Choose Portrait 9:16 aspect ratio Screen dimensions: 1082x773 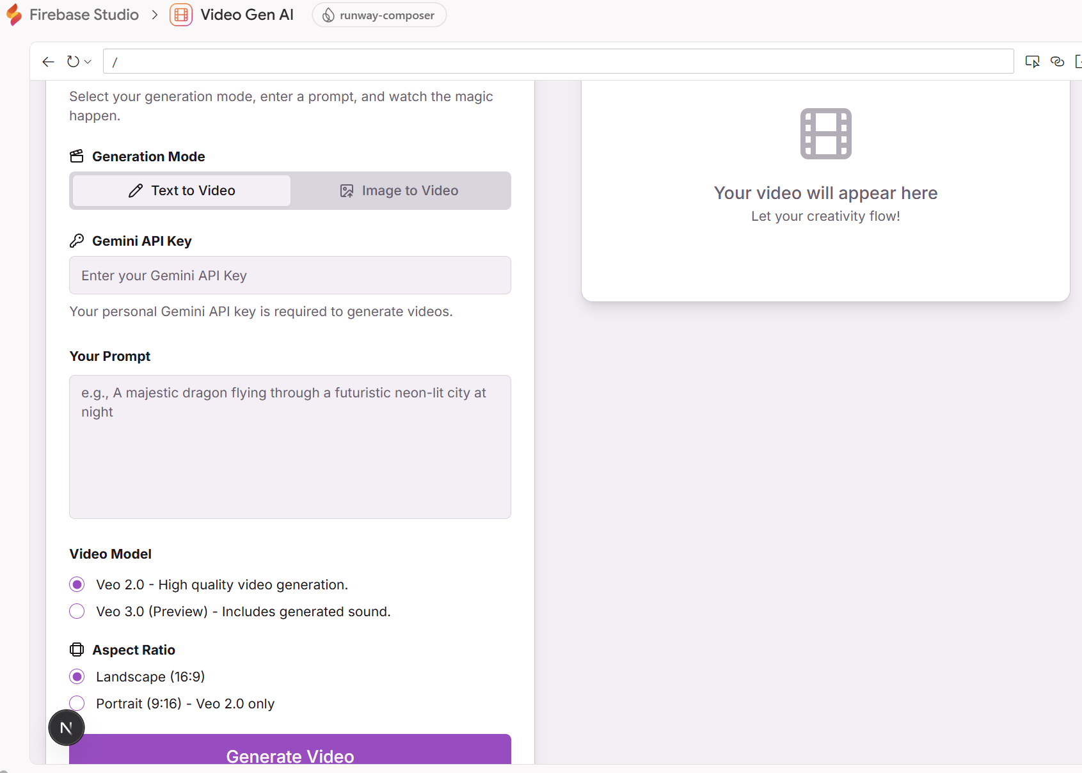point(77,703)
